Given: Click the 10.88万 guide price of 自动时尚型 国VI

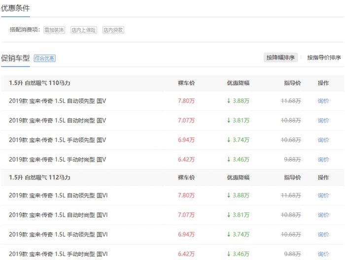Looking at the screenshot, I should click(291, 215).
